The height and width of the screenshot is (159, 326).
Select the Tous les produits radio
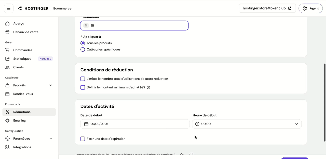click(x=83, y=43)
